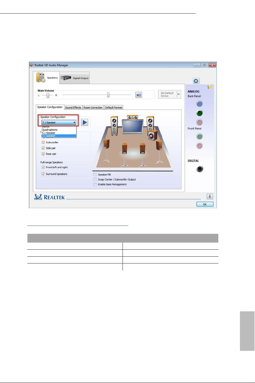Open the Sound Effects tab
The height and width of the screenshot is (383, 255).
[73, 107]
